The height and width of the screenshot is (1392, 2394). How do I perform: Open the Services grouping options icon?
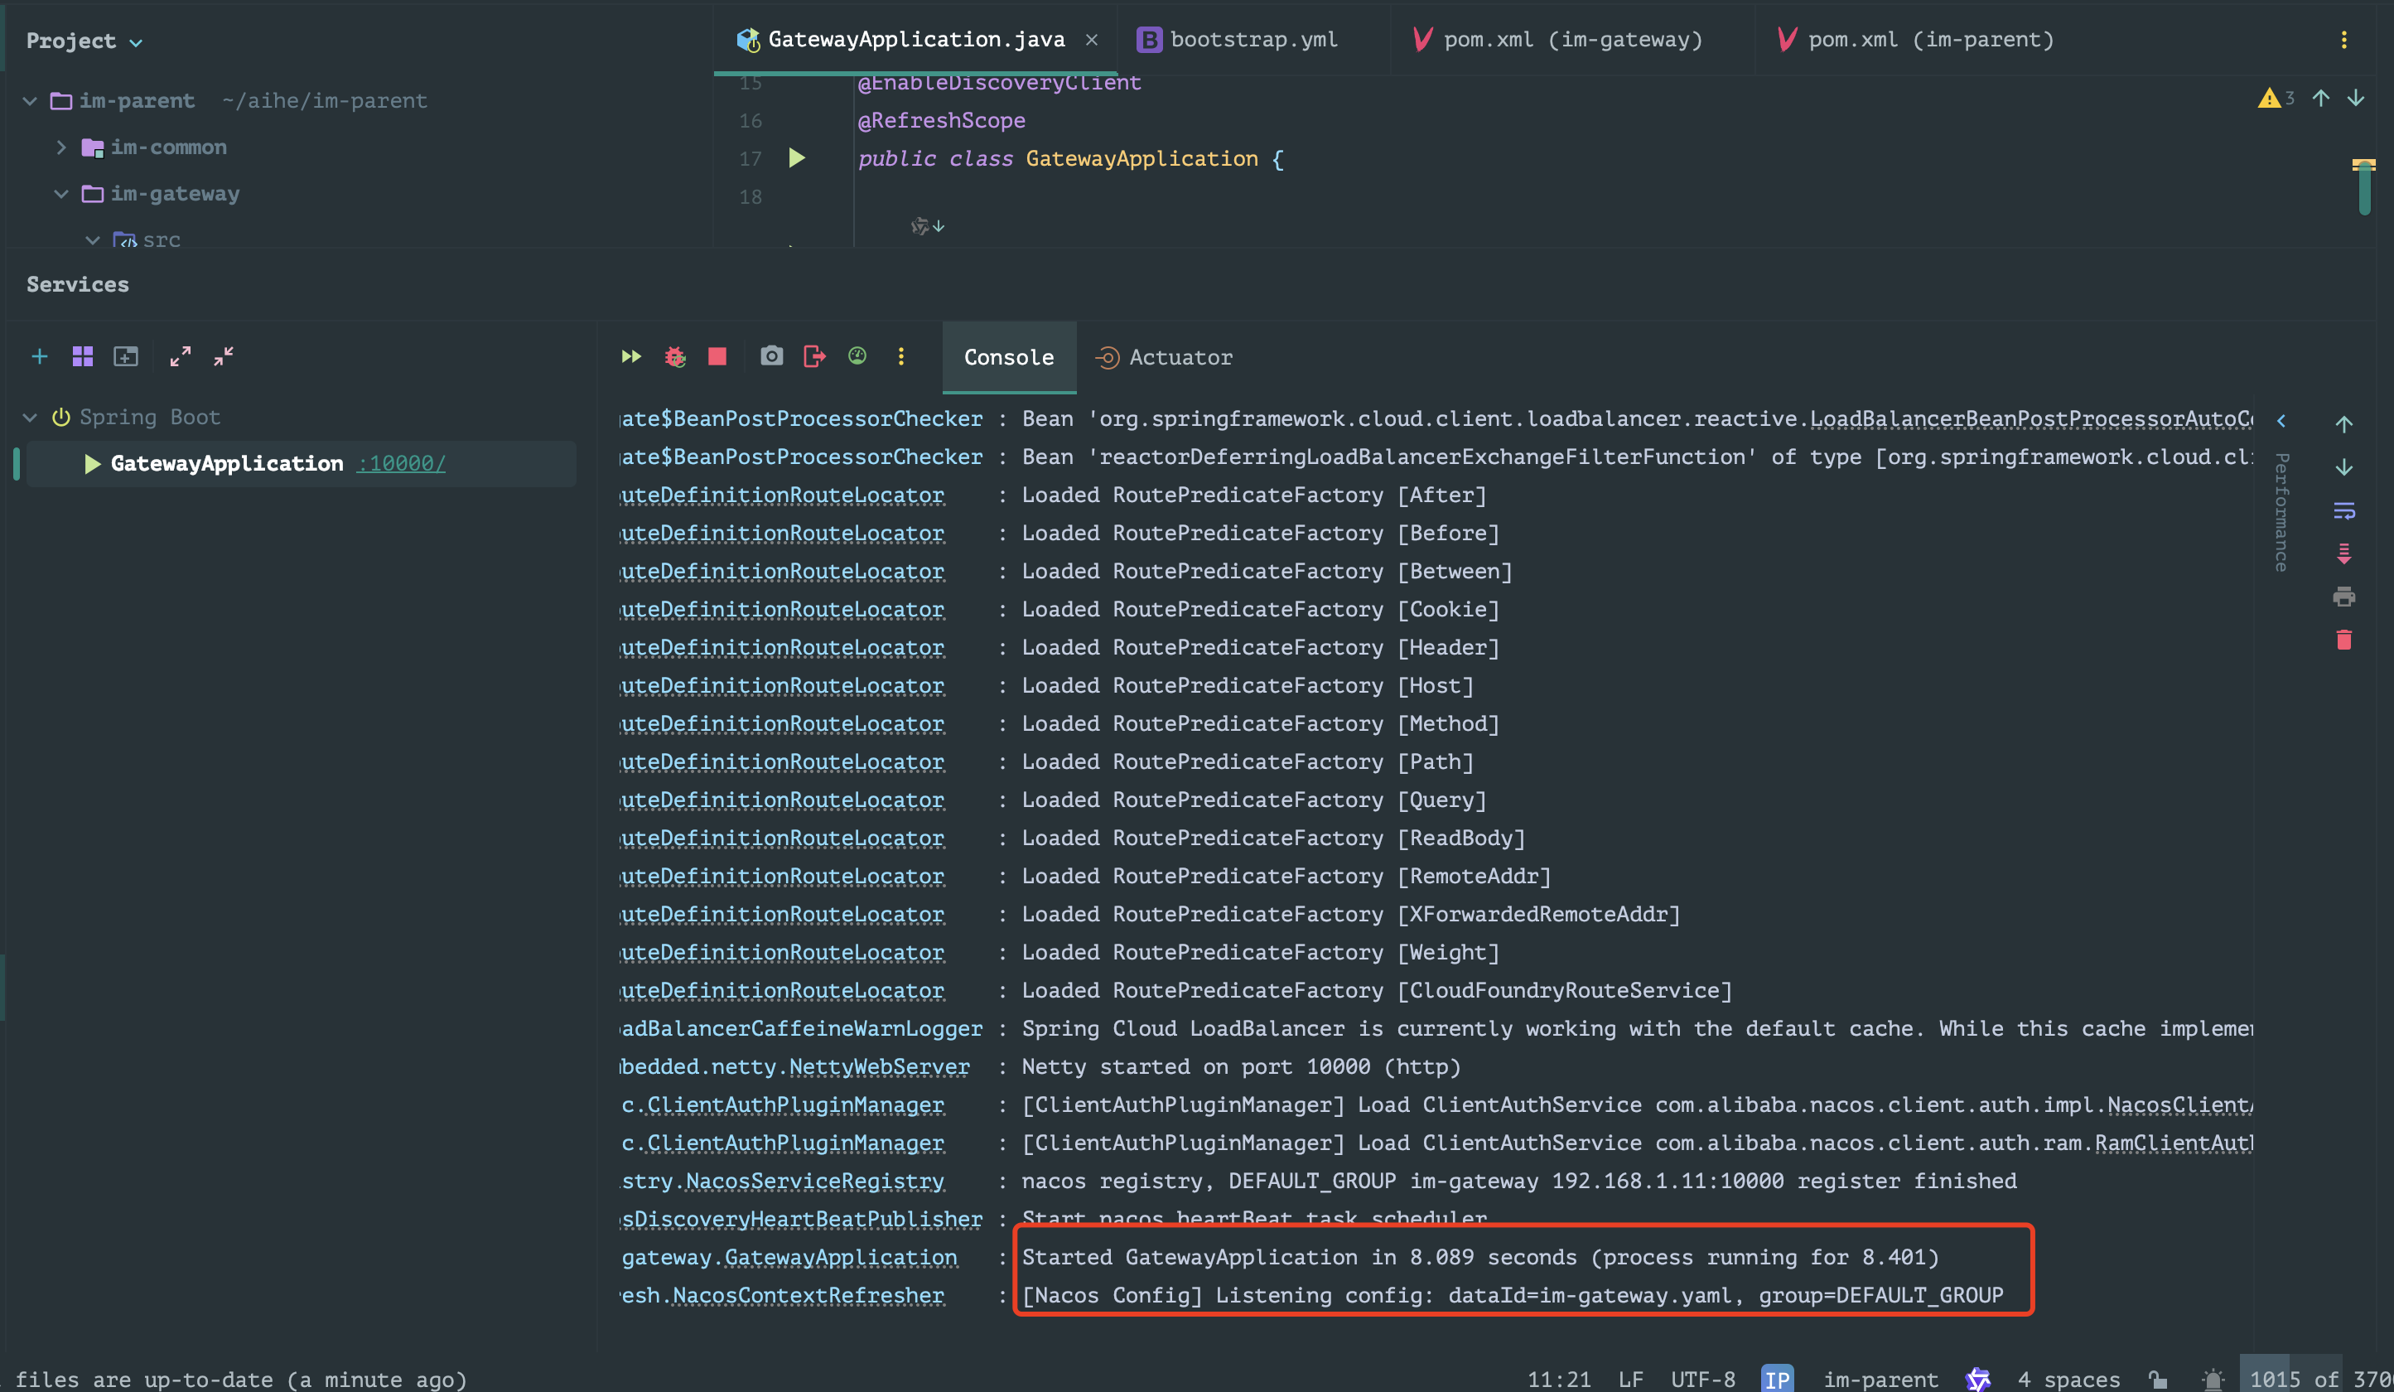point(83,356)
